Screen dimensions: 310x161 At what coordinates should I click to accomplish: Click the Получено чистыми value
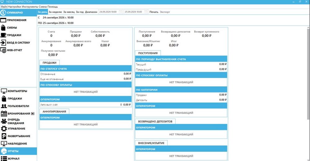[x=53, y=55]
